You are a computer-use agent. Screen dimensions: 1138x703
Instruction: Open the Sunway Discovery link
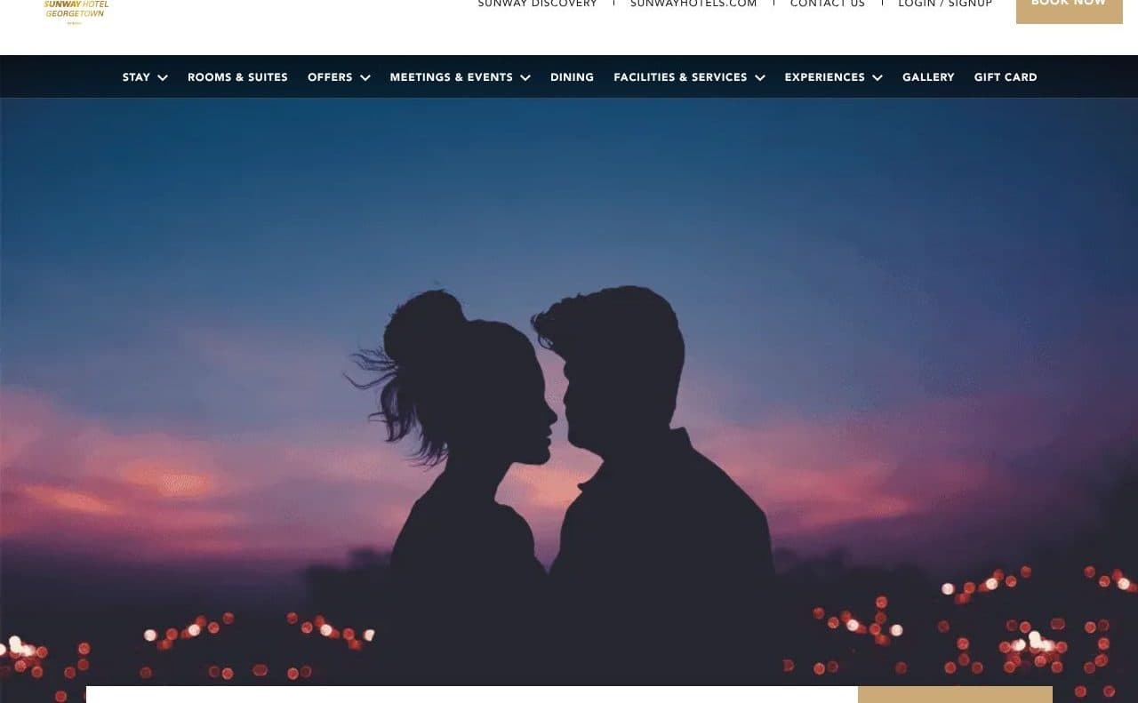[x=537, y=4]
